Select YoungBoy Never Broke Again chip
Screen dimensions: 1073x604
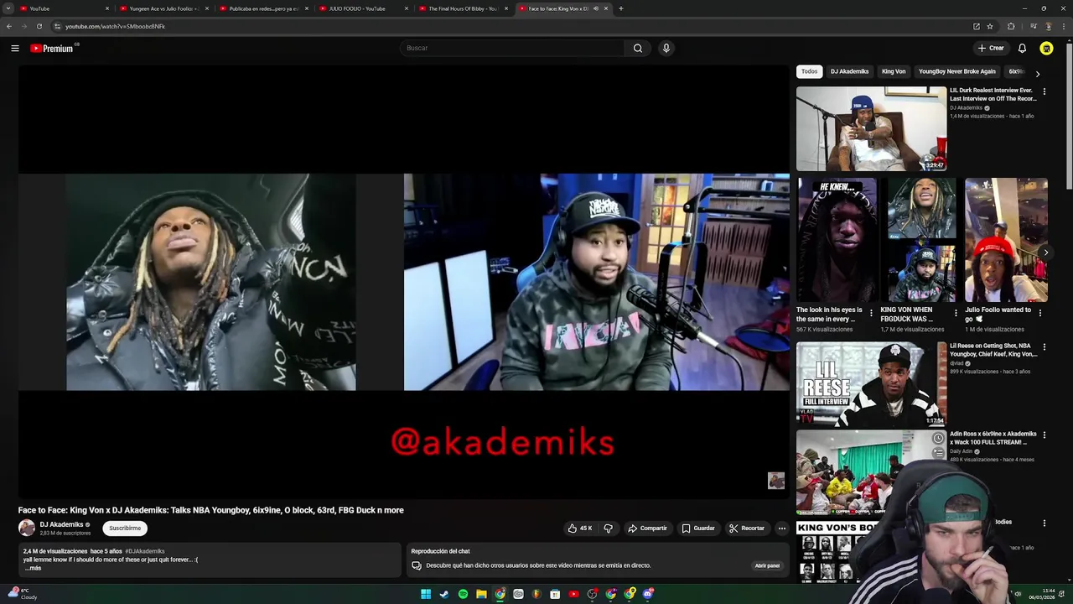pyautogui.click(x=957, y=71)
